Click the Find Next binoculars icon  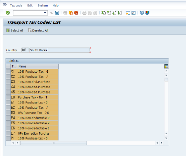95,13
